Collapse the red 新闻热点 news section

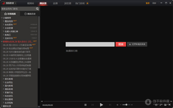[2, 42]
